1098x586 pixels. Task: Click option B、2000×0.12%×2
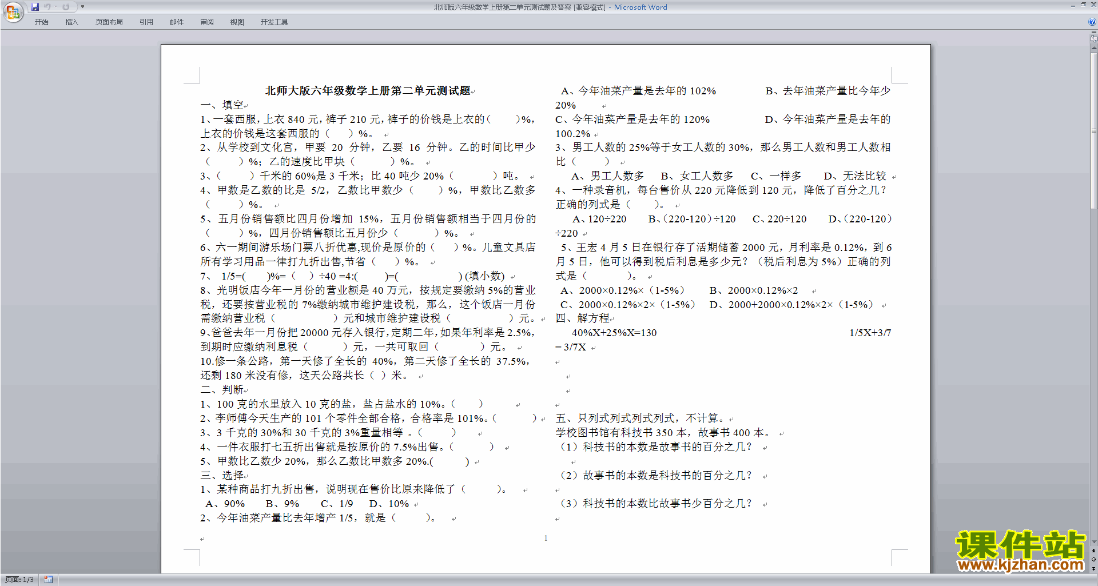click(x=754, y=290)
